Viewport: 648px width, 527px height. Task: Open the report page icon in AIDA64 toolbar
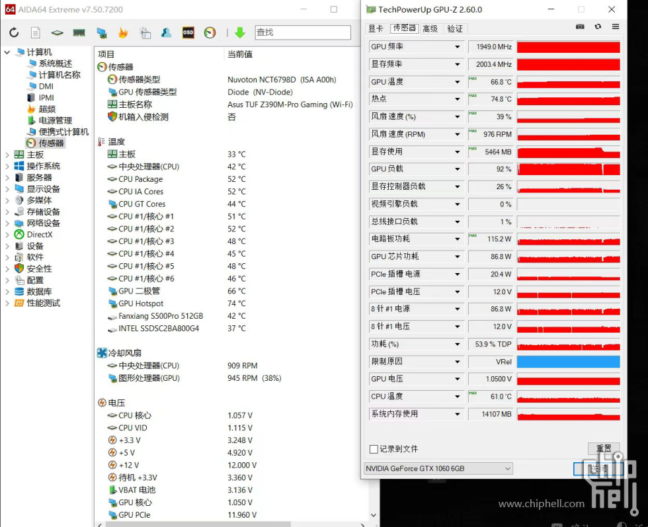point(36,32)
